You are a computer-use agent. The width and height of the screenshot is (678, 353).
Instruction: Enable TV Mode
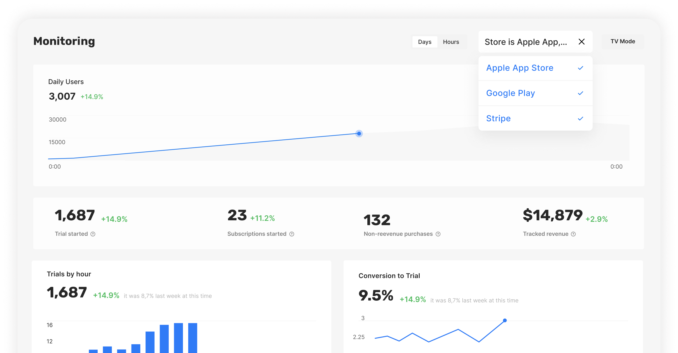click(622, 41)
